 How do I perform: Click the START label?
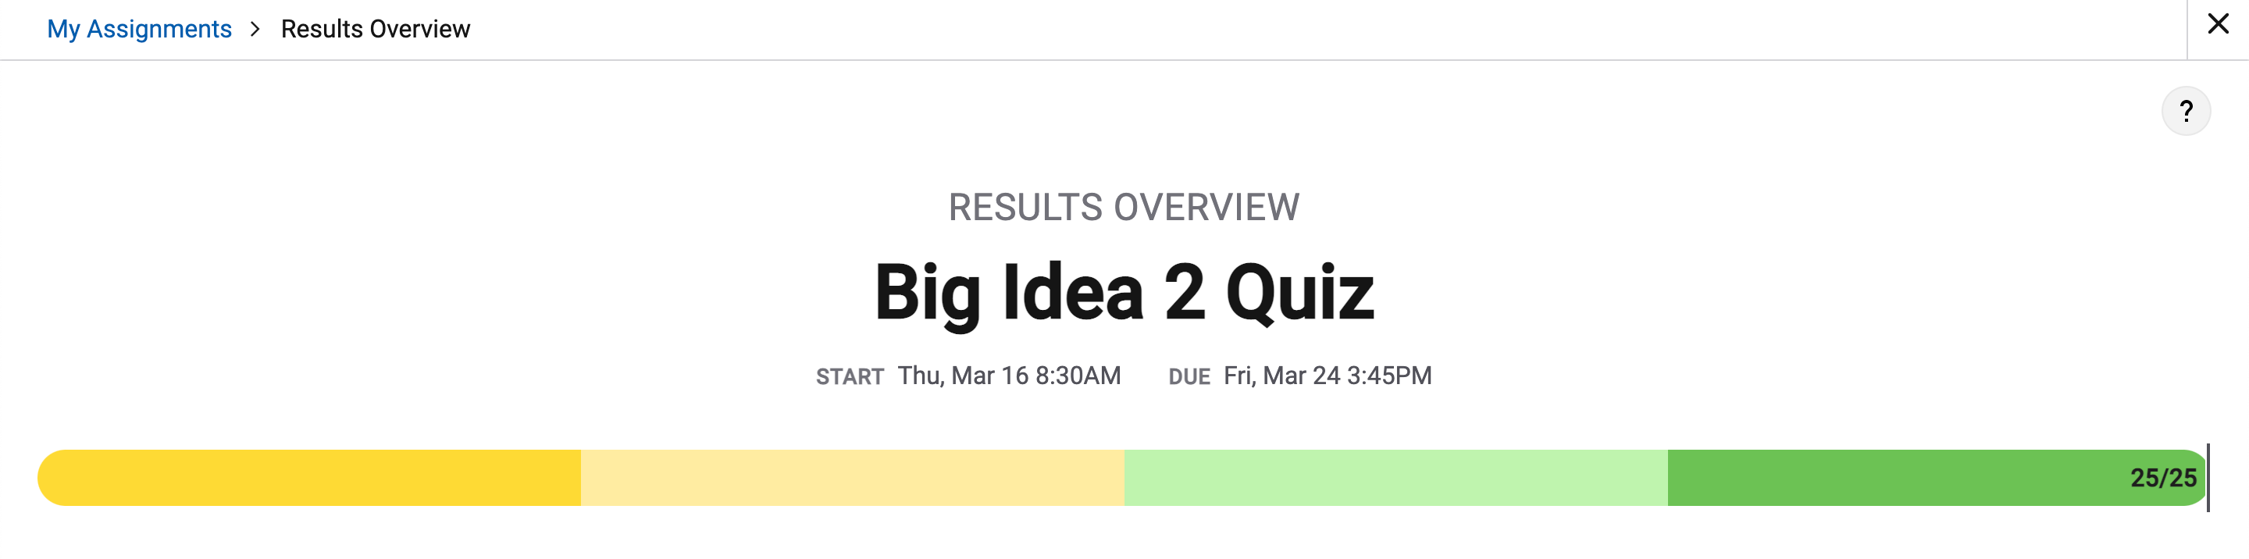click(850, 376)
